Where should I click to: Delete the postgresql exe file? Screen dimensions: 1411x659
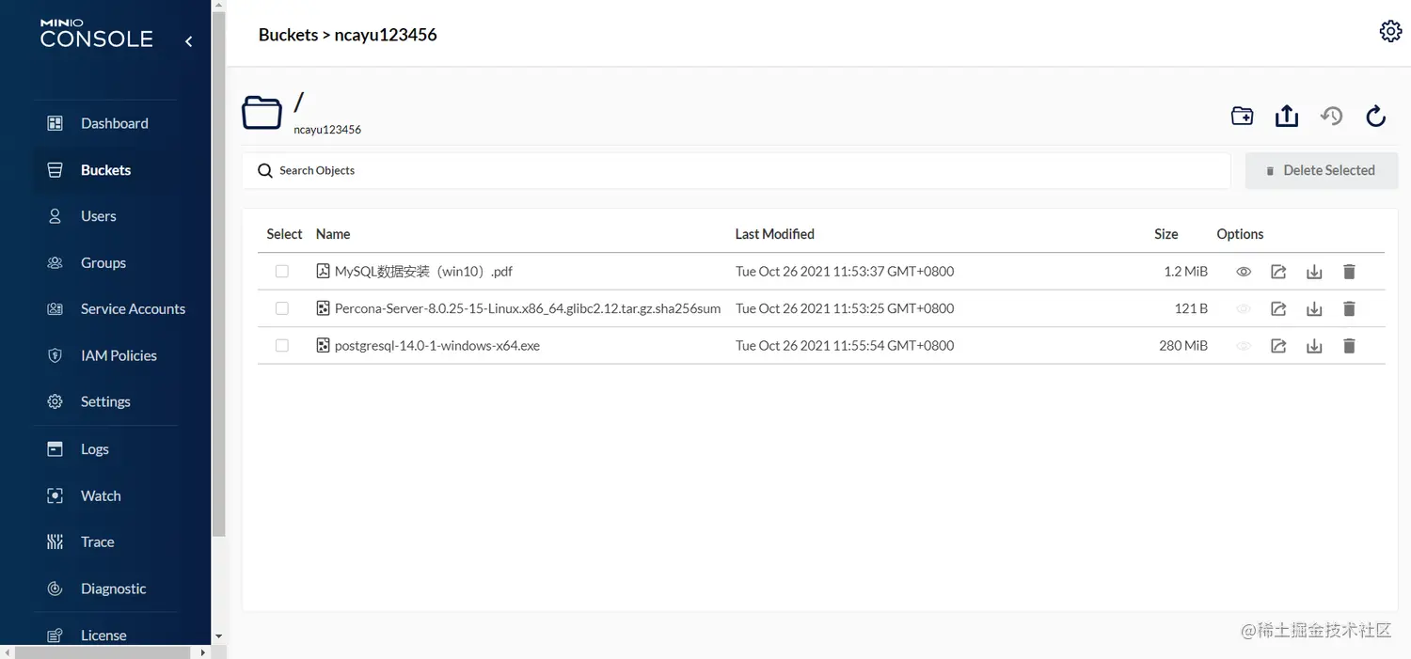click(1349, 346)
